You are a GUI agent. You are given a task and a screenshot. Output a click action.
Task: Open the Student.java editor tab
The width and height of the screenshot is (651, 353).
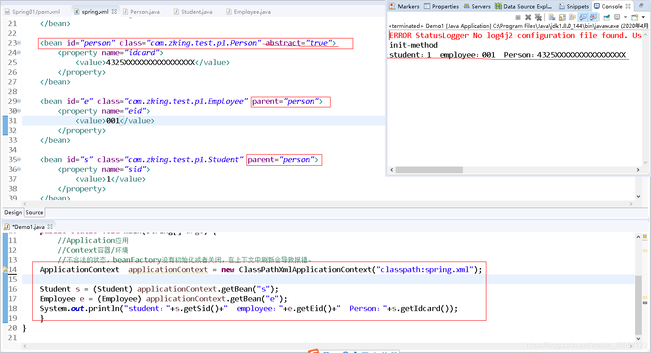tap(193, 11)
